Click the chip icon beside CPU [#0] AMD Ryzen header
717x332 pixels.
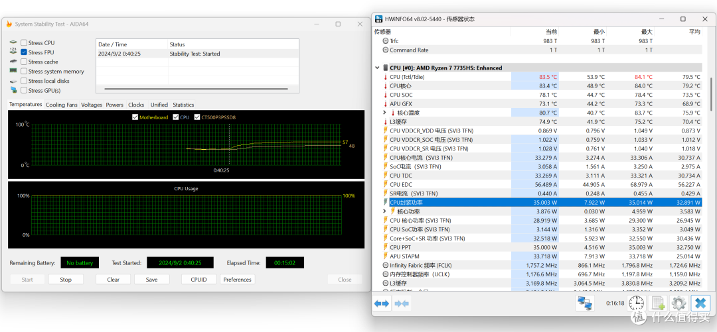pyautogui.click(x=386, y=68)
